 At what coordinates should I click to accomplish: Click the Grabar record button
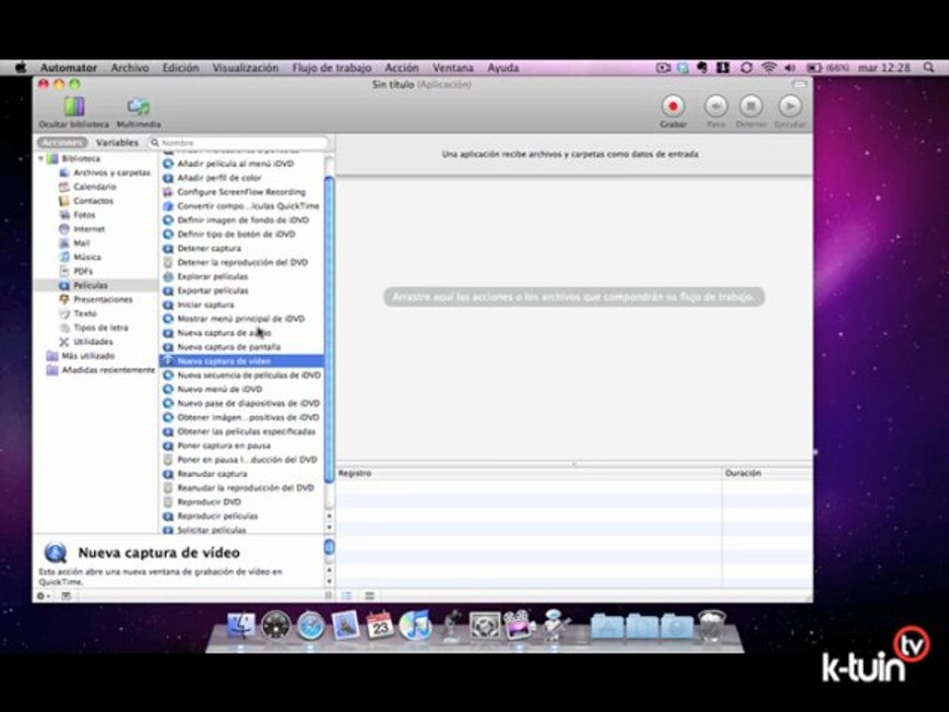672,107
